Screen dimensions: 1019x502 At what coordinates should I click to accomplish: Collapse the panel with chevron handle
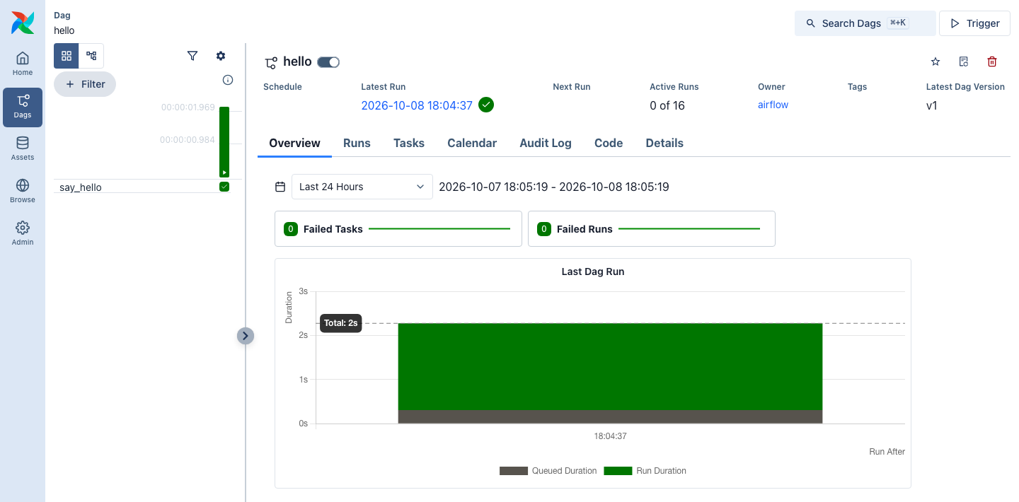(245, 336)
